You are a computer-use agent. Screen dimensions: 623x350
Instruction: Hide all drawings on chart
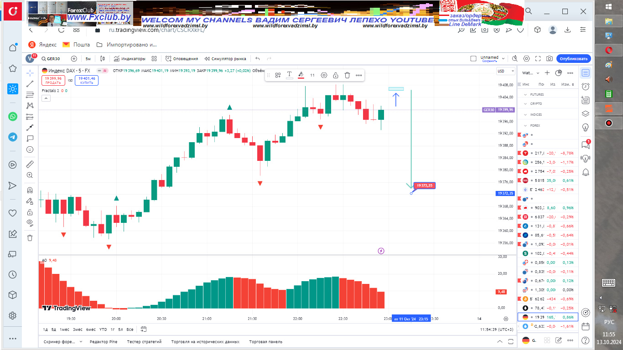(x=30, y=223)
